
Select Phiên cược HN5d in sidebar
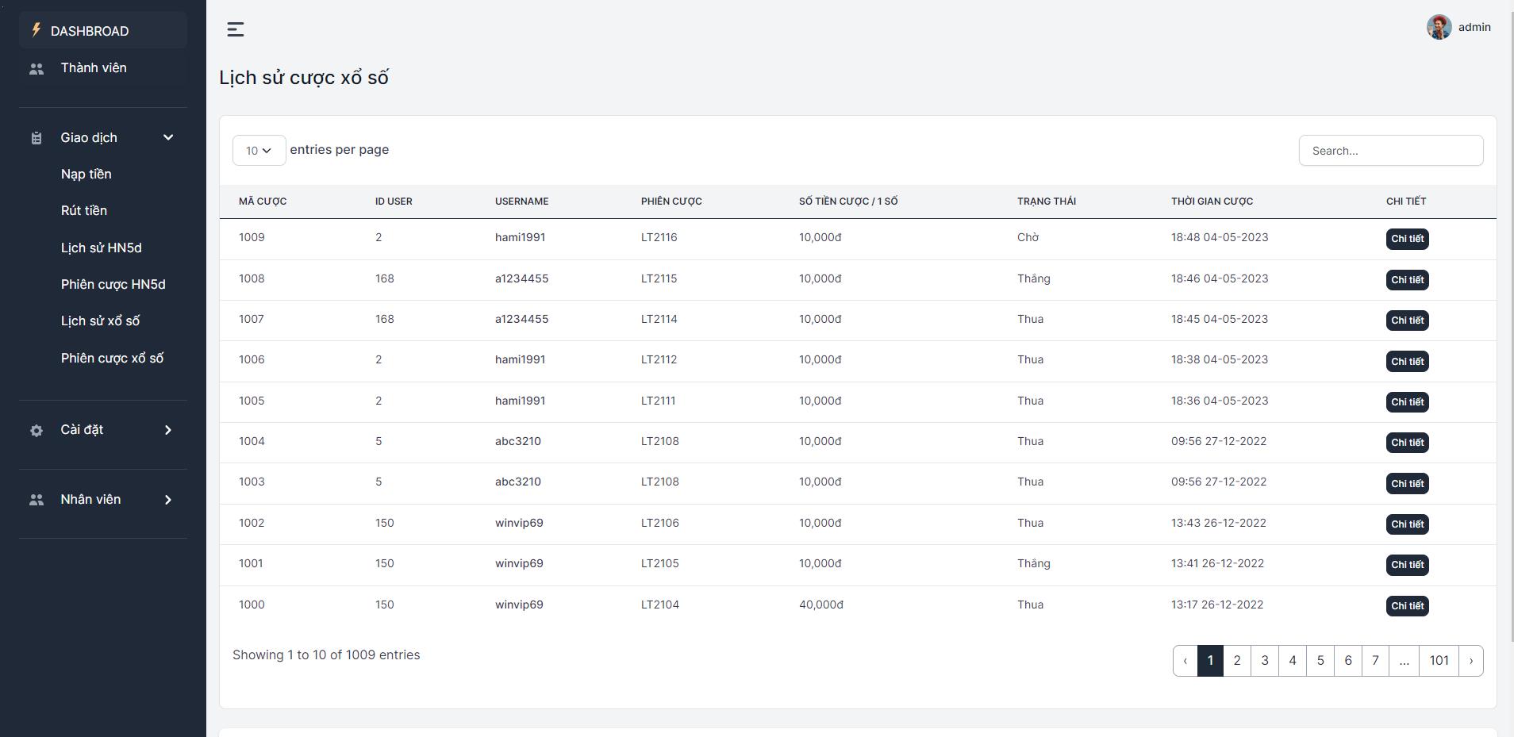coord(113,284)
